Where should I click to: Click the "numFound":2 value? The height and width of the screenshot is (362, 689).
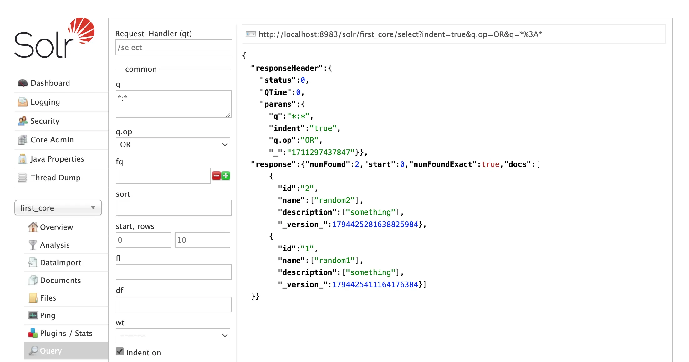pyautogui.click(x=357, y=164)
